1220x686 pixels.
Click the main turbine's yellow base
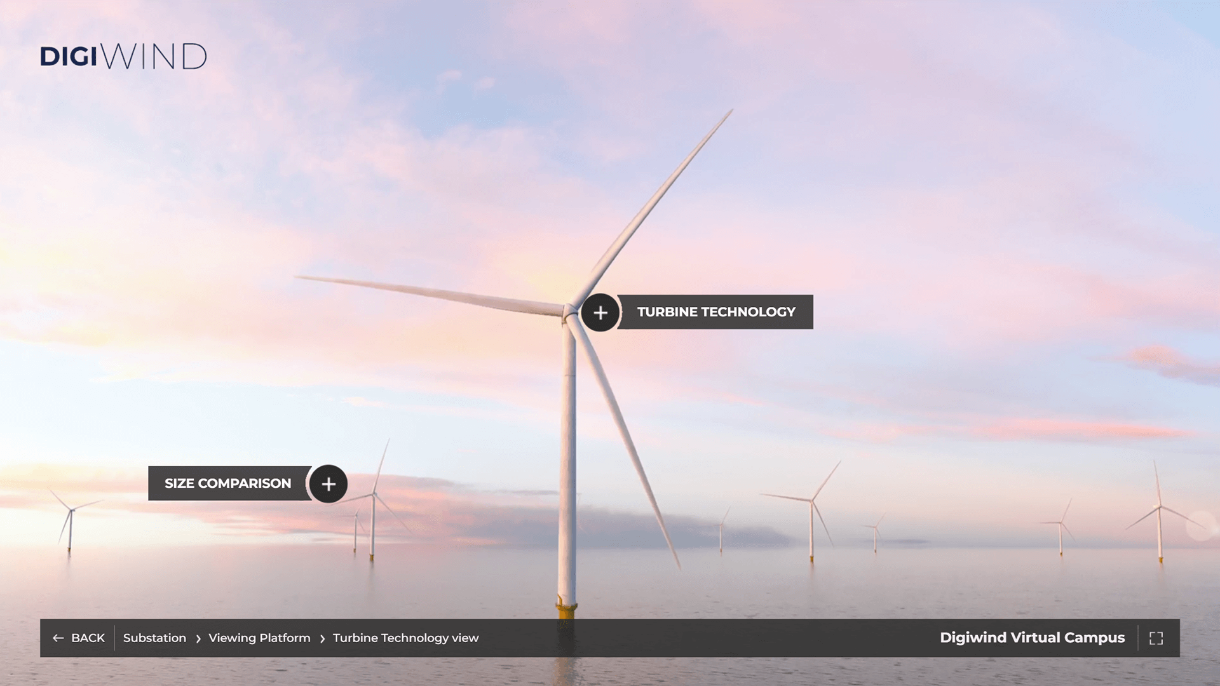(x=566, y=611)
